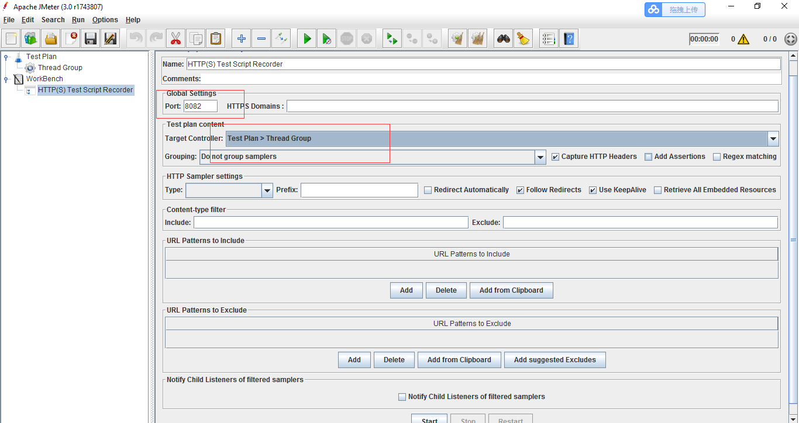The image size is (799, 423).
Task: Open the Edit menu
Action: [27, 20]
